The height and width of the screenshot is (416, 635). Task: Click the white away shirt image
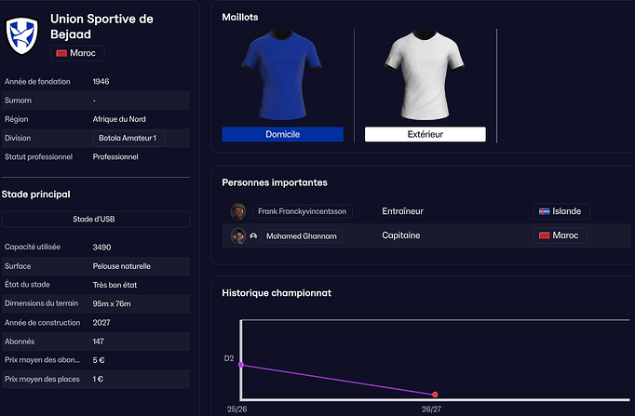(425, 74)
